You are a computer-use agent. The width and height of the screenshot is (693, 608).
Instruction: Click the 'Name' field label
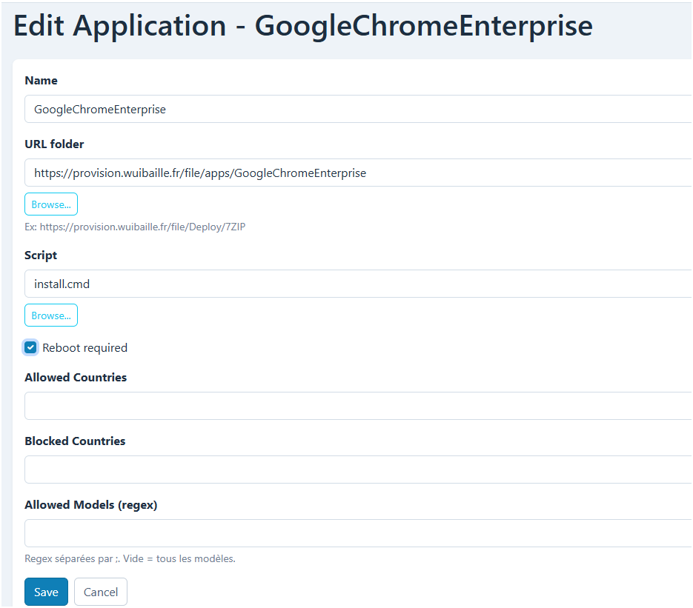pos(41,81)
